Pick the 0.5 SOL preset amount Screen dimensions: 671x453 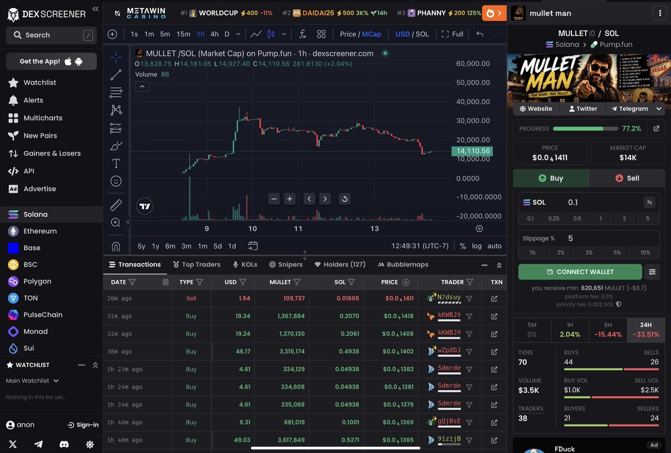(577, 218)
